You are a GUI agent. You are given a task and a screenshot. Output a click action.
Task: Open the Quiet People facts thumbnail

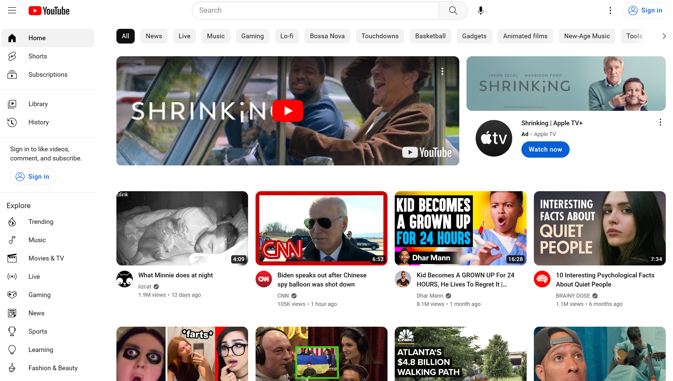[600, 228]
